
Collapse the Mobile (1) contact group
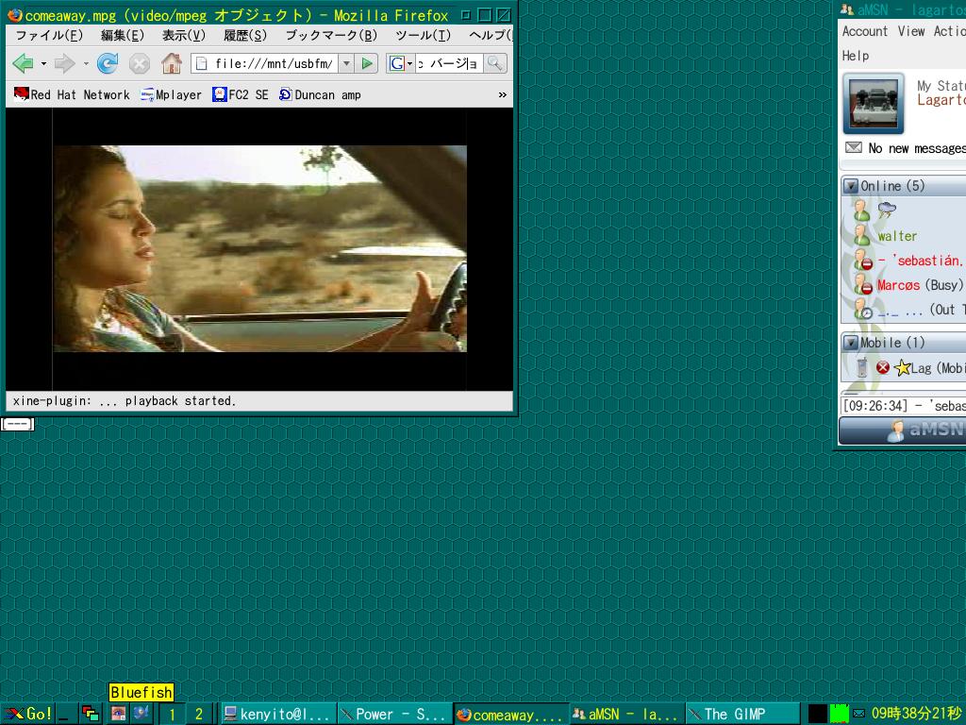pos(850,343)
